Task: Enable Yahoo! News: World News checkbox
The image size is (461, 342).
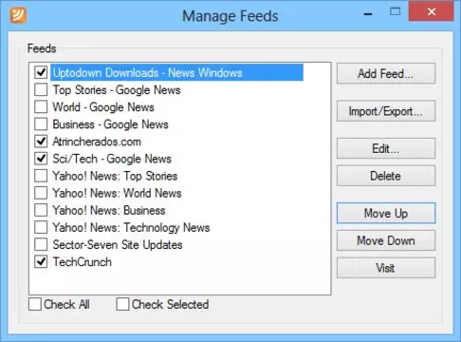Action: [x=41, y=193]
